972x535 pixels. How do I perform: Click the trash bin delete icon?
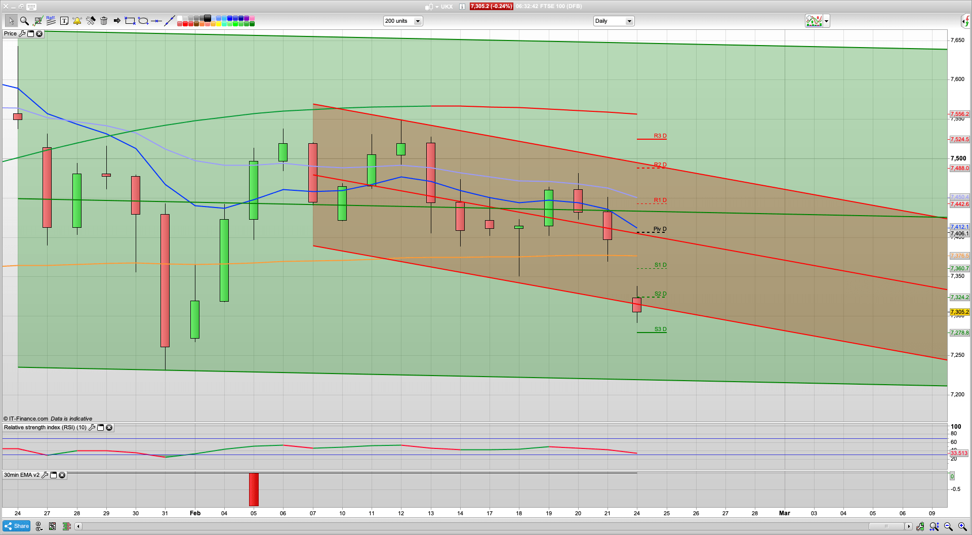coord(104,21)
